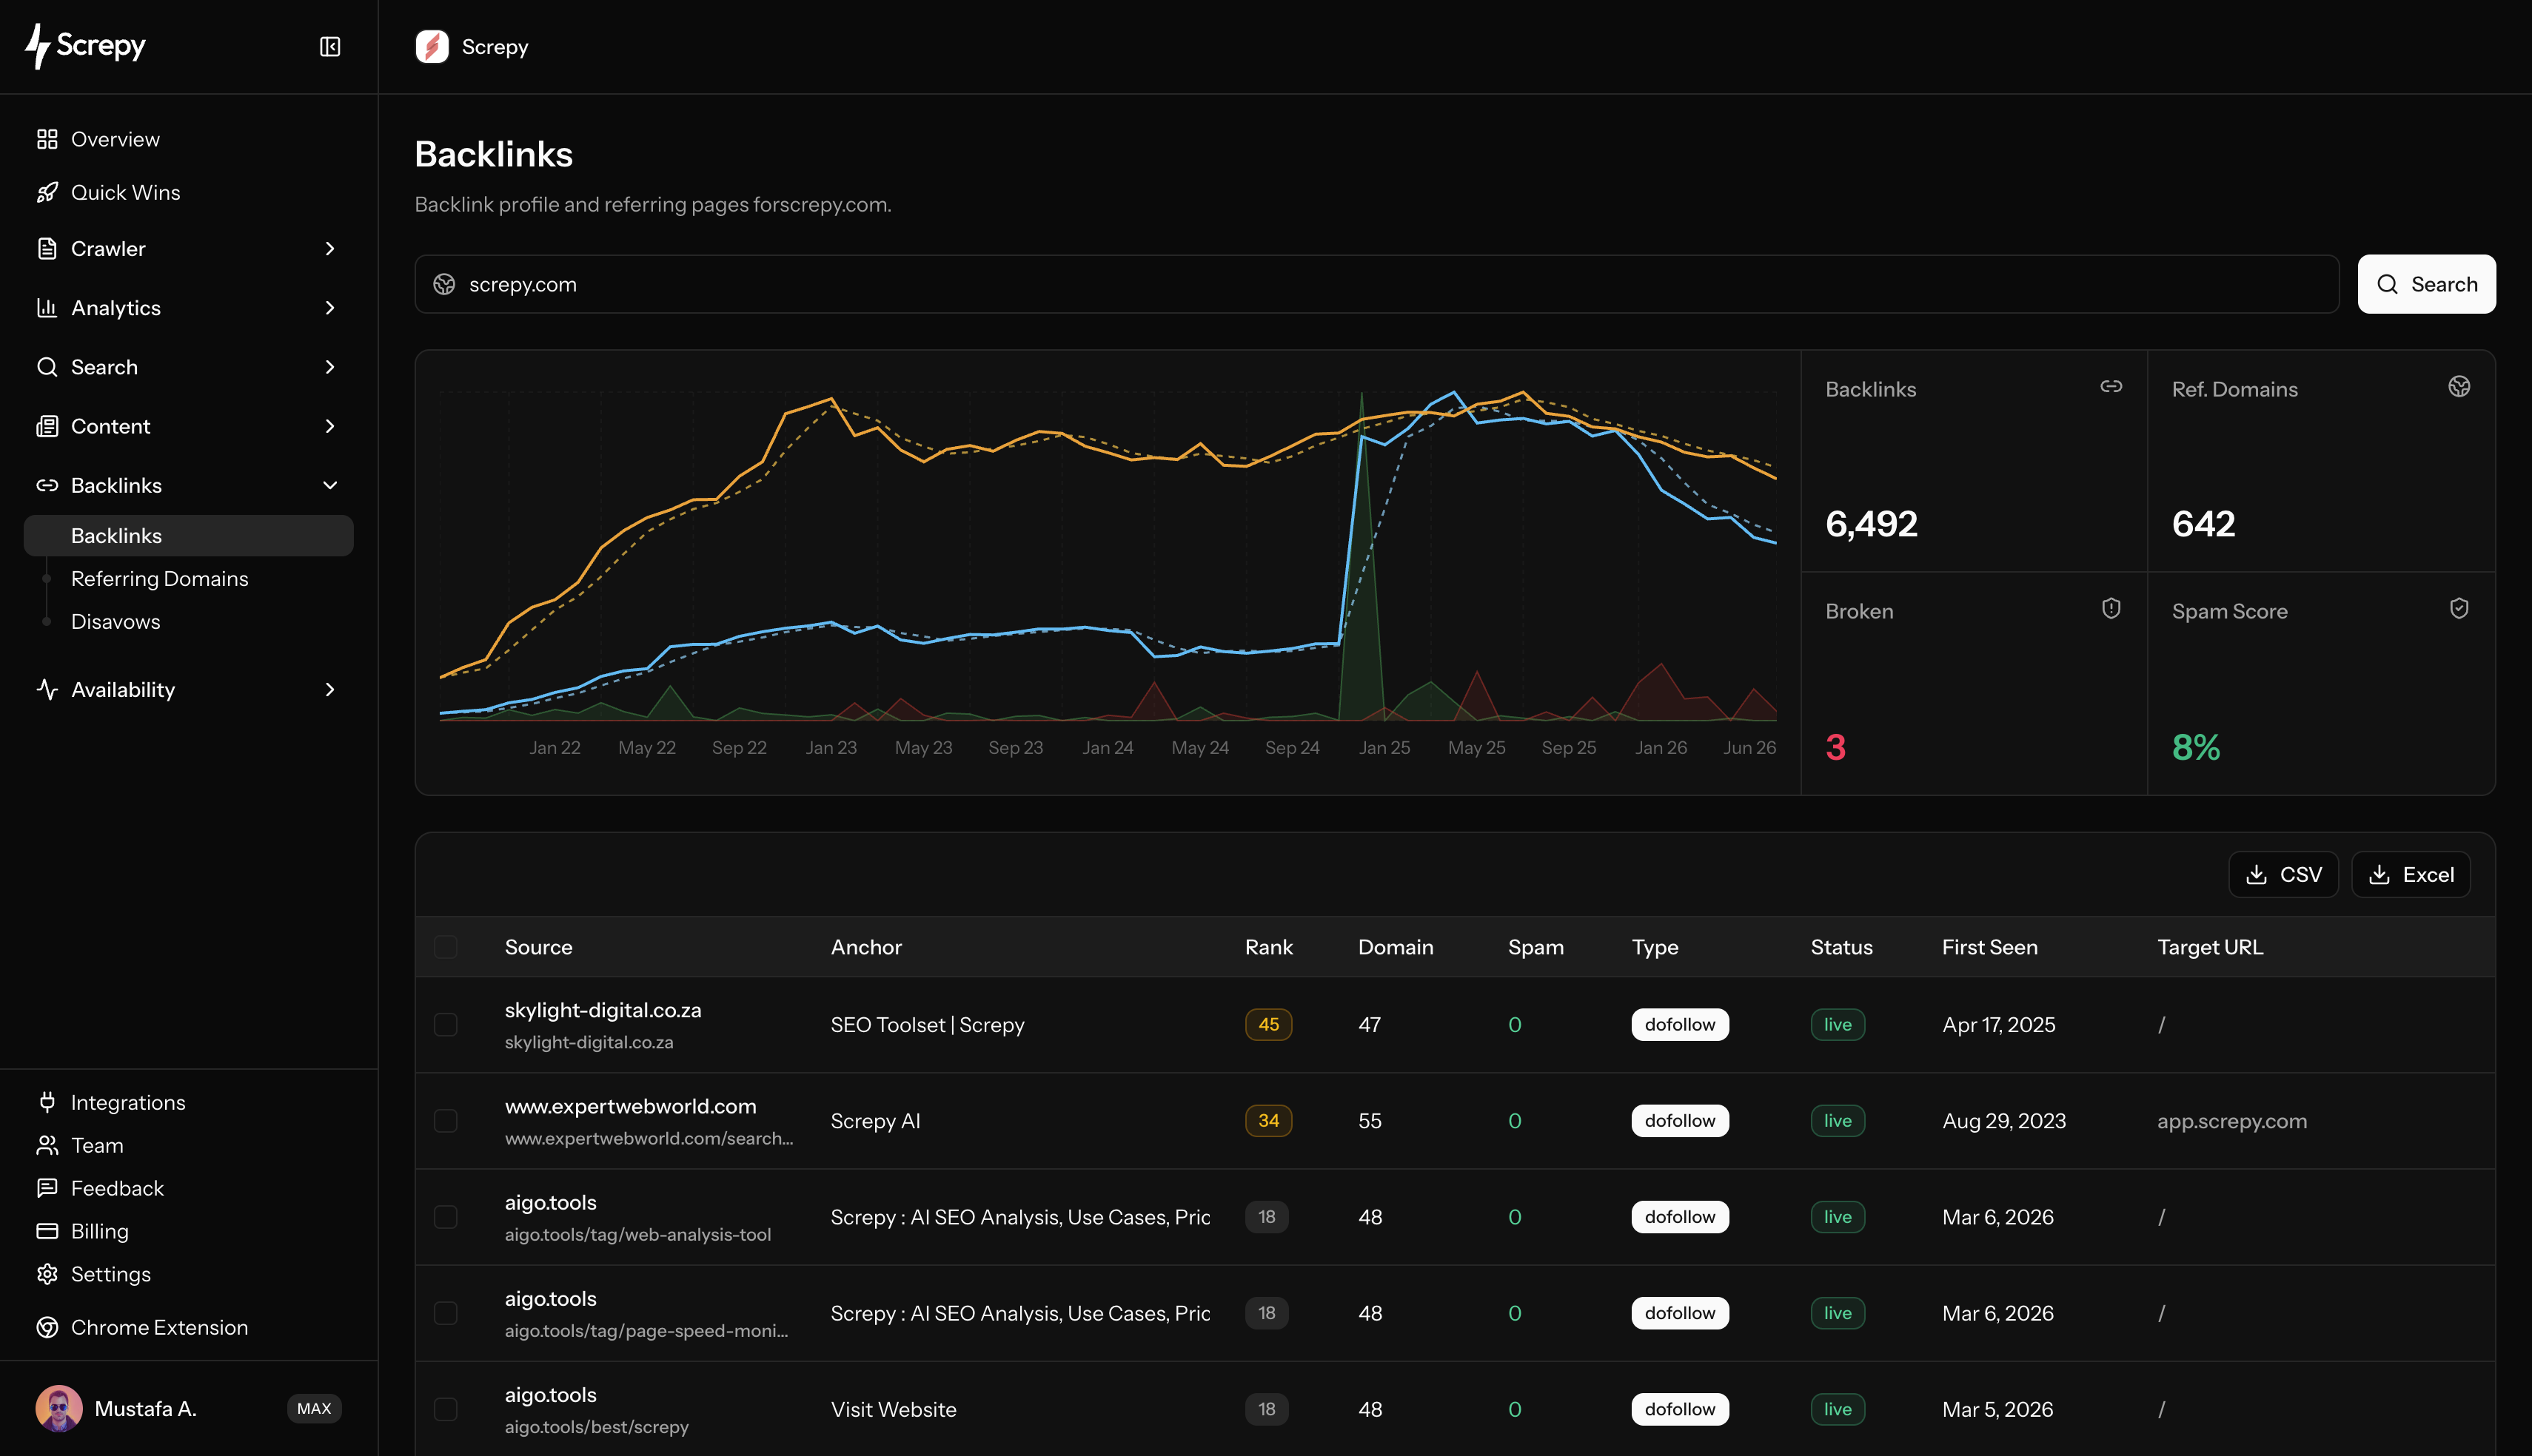This screenshot has height=1456, width=2532.
Task: Open www.expertwebworld.com source link
Action: tap(630, 1106)
